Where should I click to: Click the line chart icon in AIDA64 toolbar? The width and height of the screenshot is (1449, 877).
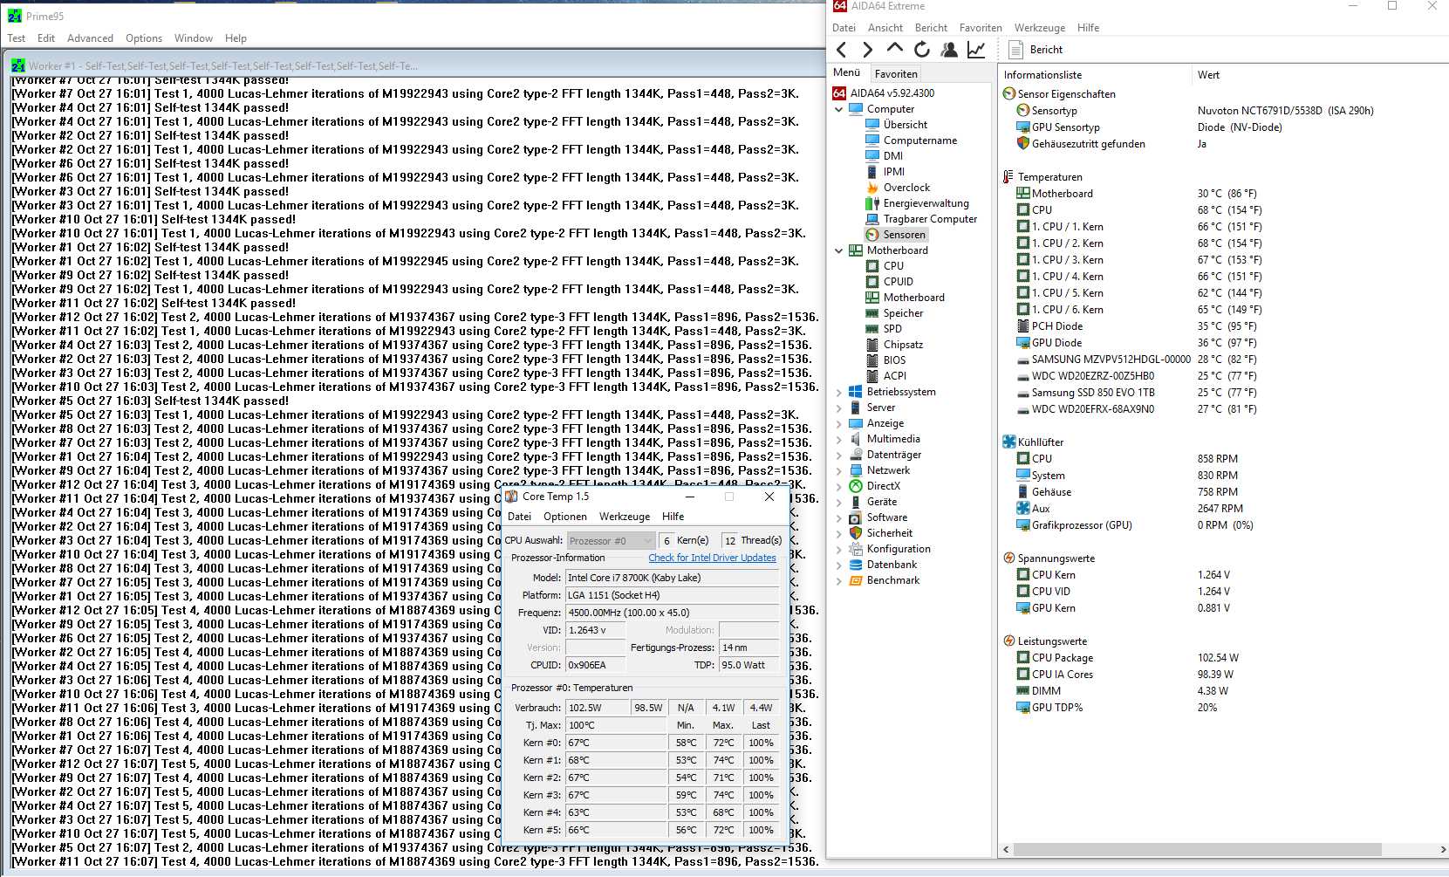click(976, 50)
